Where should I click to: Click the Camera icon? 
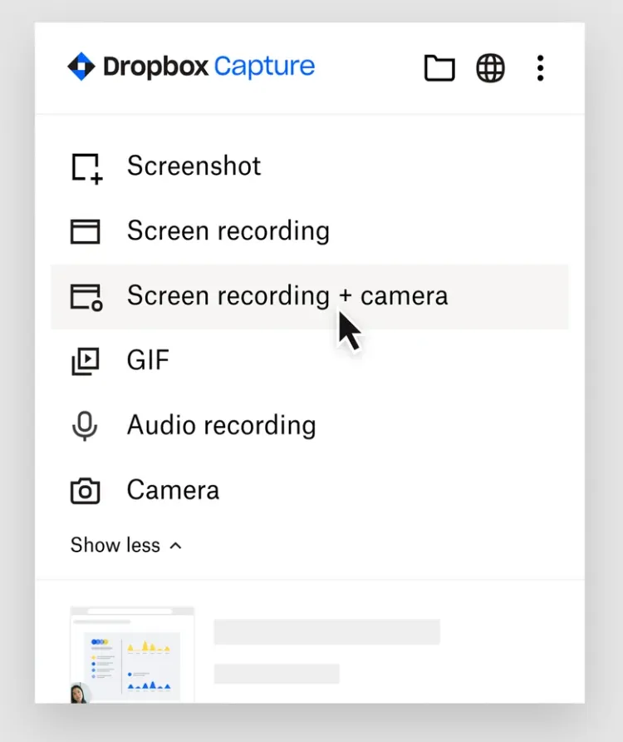click(85, 491)
